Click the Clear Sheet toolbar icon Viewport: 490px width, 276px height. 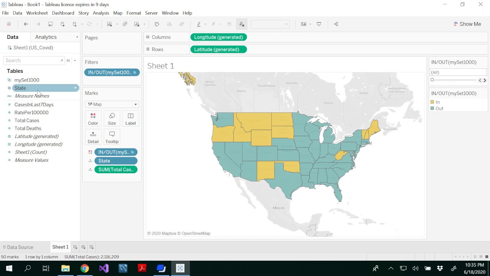137,24
